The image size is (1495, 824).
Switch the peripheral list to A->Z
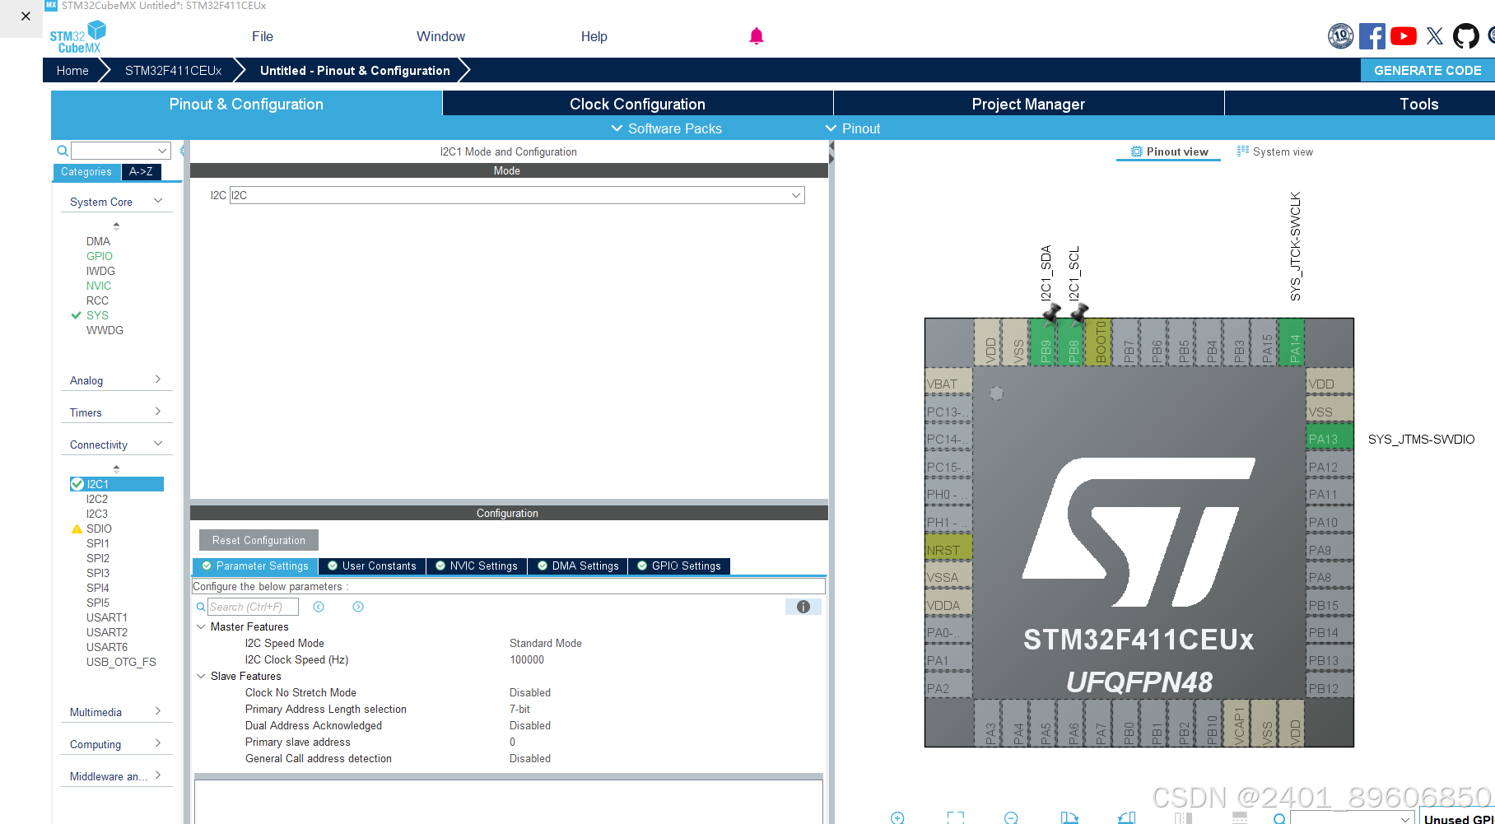coord(141,172)
